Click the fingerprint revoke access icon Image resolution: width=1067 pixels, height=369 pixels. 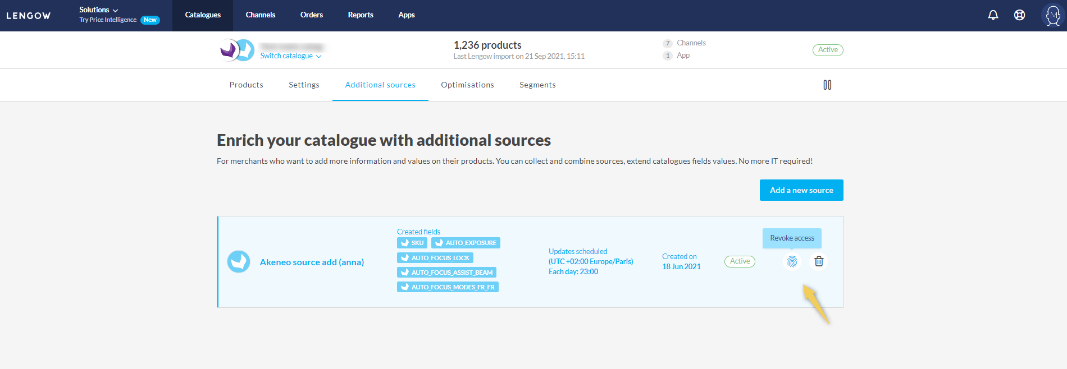point(792,261)
